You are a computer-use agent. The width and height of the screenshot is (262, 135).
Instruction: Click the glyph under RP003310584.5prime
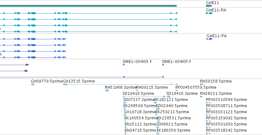click(x=208, y=103)
